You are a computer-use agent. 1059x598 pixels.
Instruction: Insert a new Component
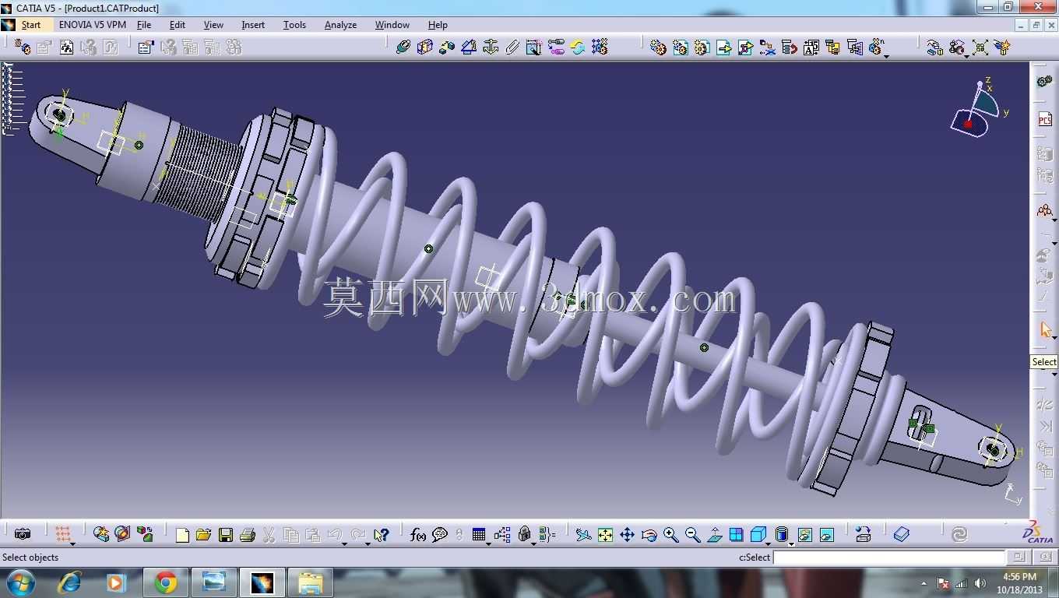[658, 47]
